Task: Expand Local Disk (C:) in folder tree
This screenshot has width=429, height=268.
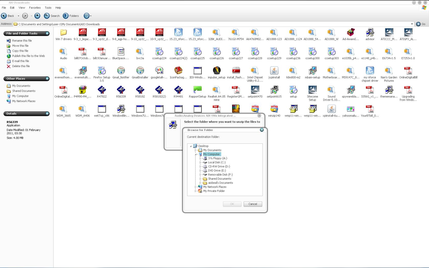Action: point(200,162)
